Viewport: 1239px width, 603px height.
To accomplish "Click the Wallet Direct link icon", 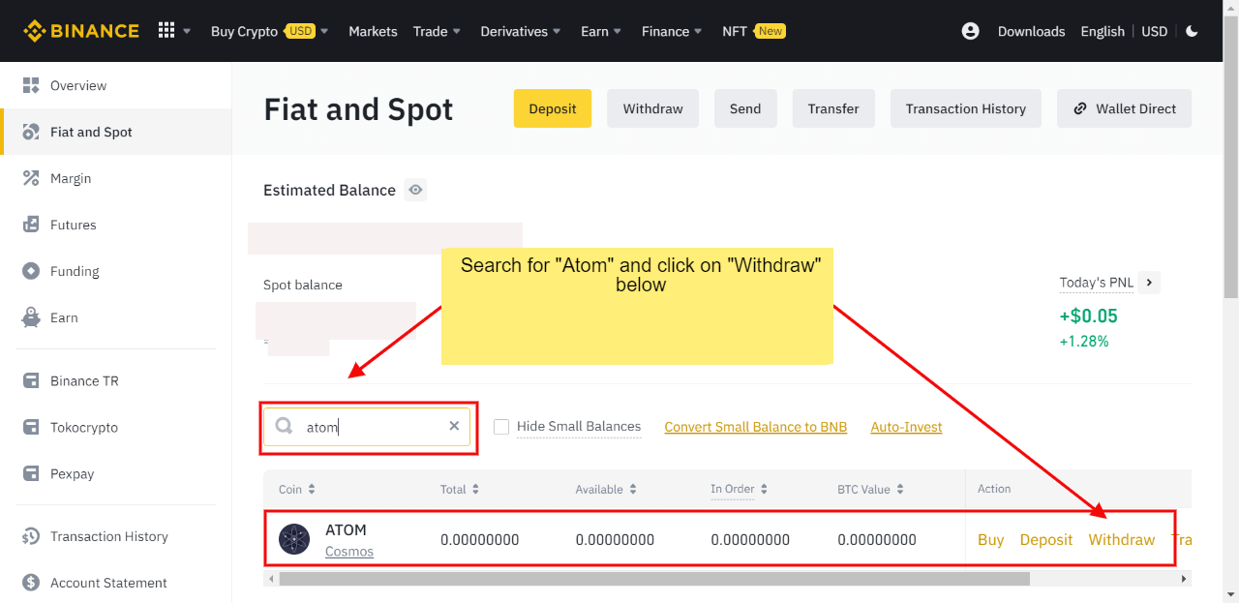I will [1080, 108].
